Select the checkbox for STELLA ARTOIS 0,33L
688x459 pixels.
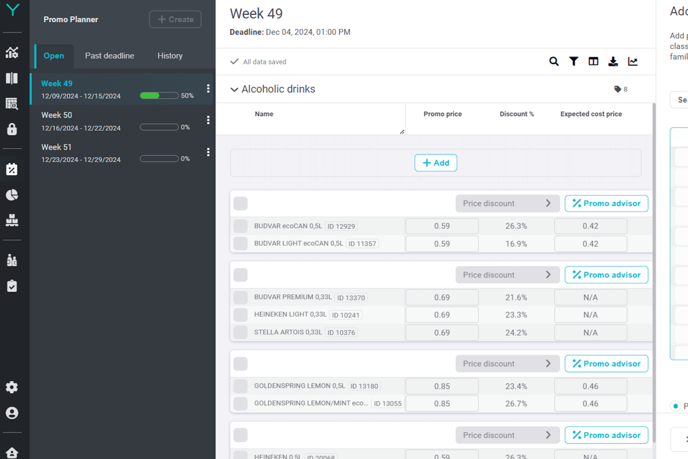coord(240,332)
